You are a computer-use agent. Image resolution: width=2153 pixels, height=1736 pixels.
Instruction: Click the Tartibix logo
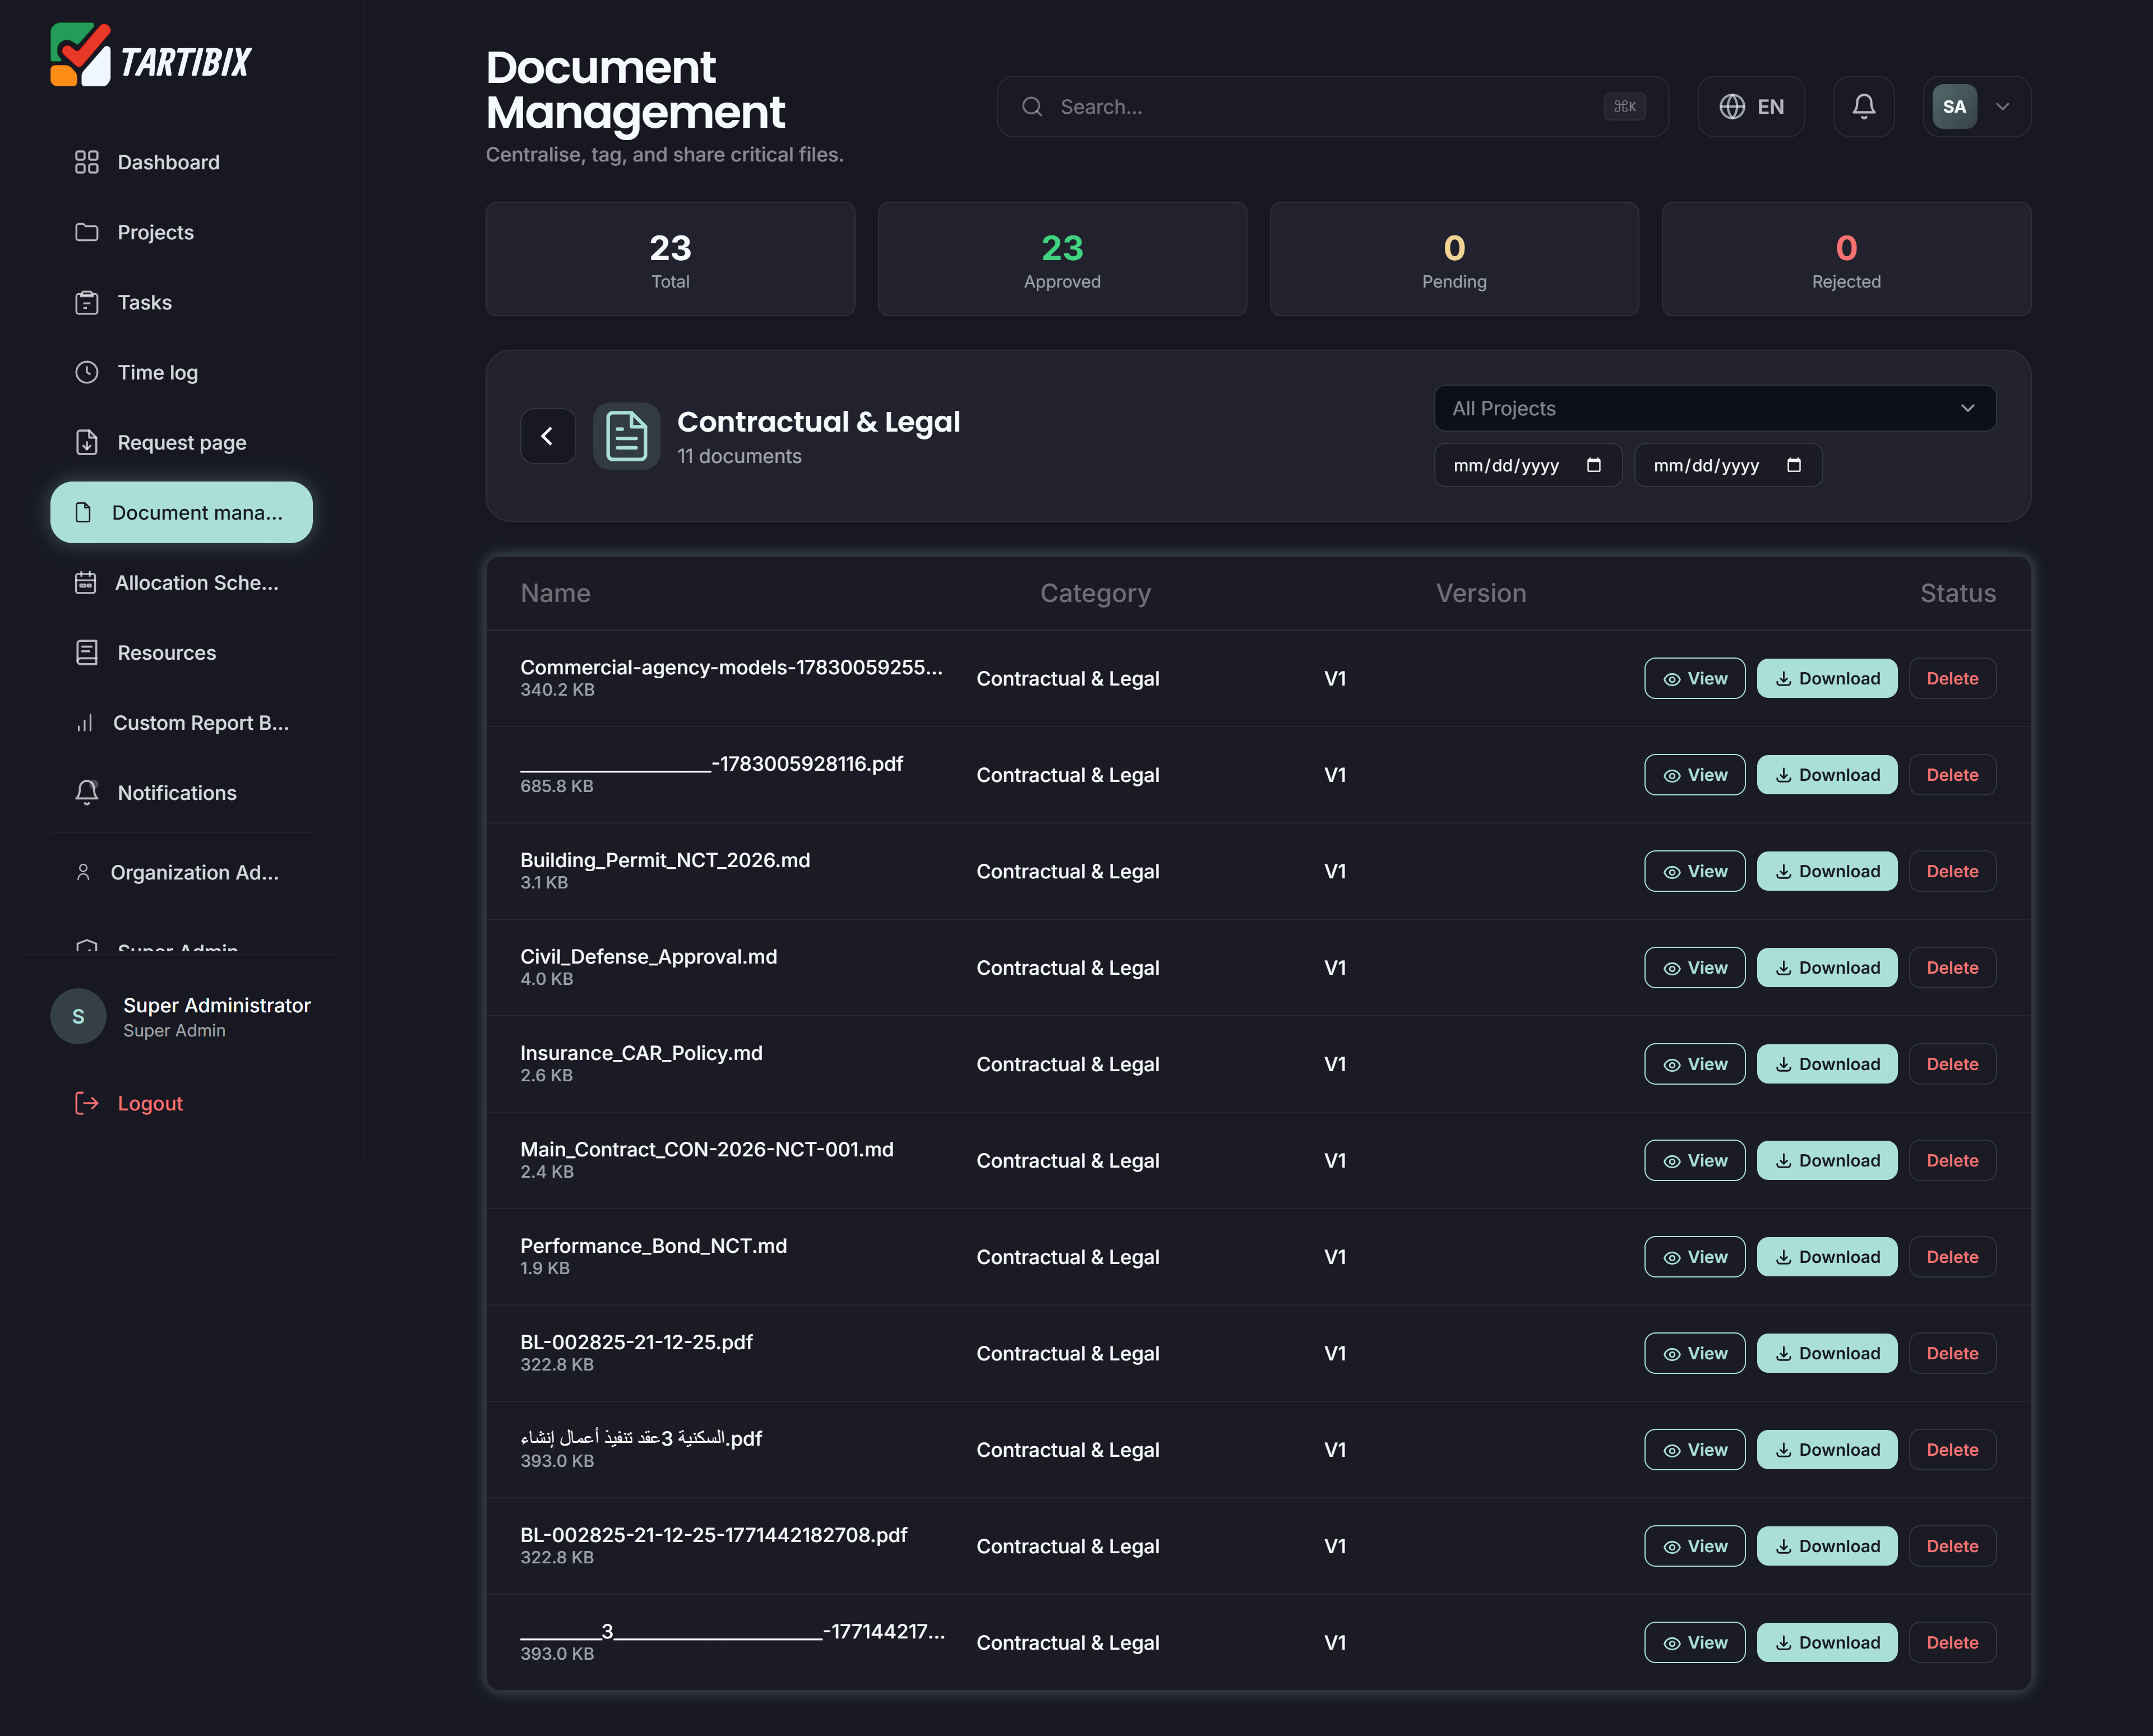click(x=151, y=56)
